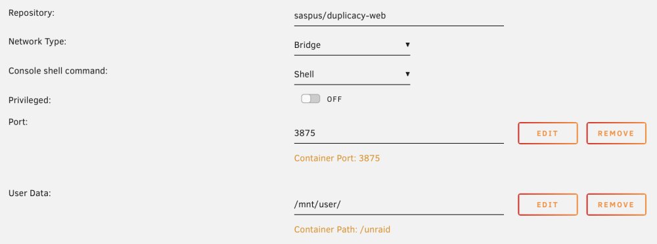Click the arrow beside the Bridge option

(407, 45)
